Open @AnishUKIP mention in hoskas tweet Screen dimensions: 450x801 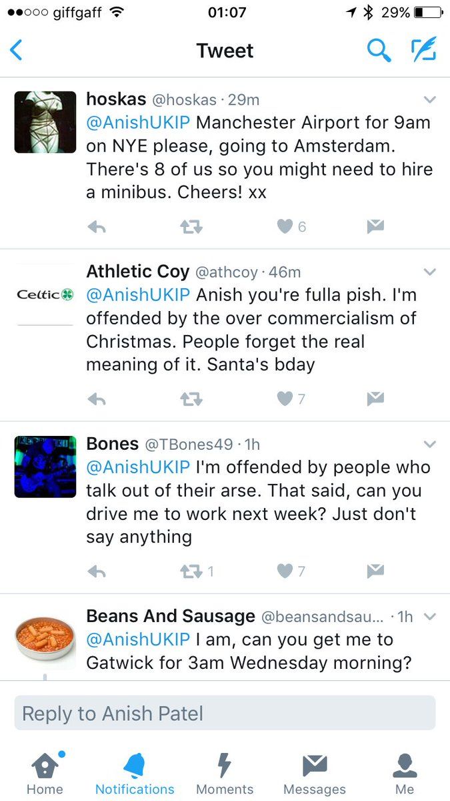pos(138,123)
